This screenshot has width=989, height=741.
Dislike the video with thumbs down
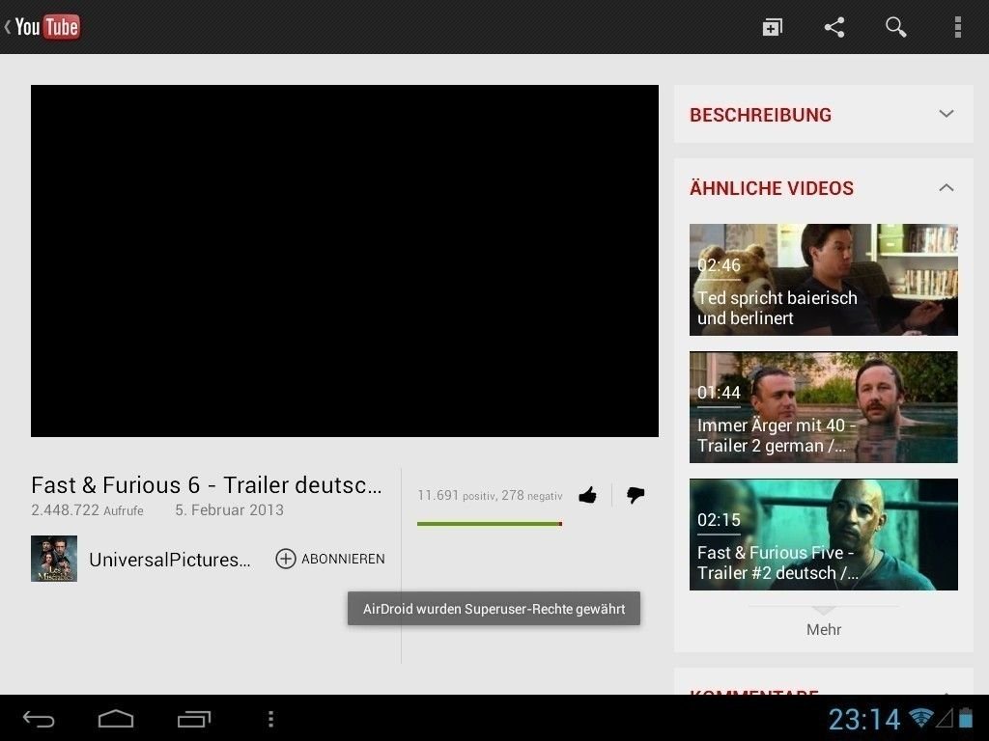pos(636,495)
